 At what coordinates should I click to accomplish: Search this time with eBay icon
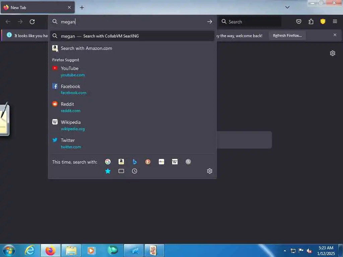tap(161, 162)
